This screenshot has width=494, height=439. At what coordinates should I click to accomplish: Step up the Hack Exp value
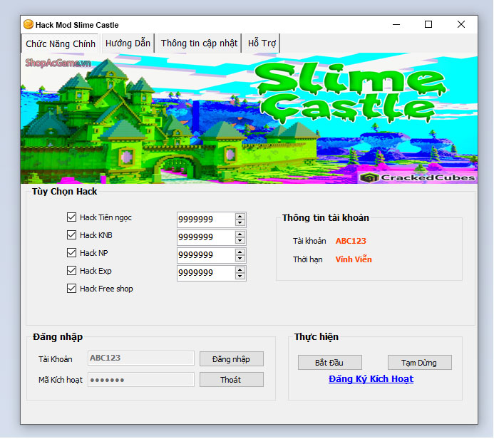click(240, 270)
